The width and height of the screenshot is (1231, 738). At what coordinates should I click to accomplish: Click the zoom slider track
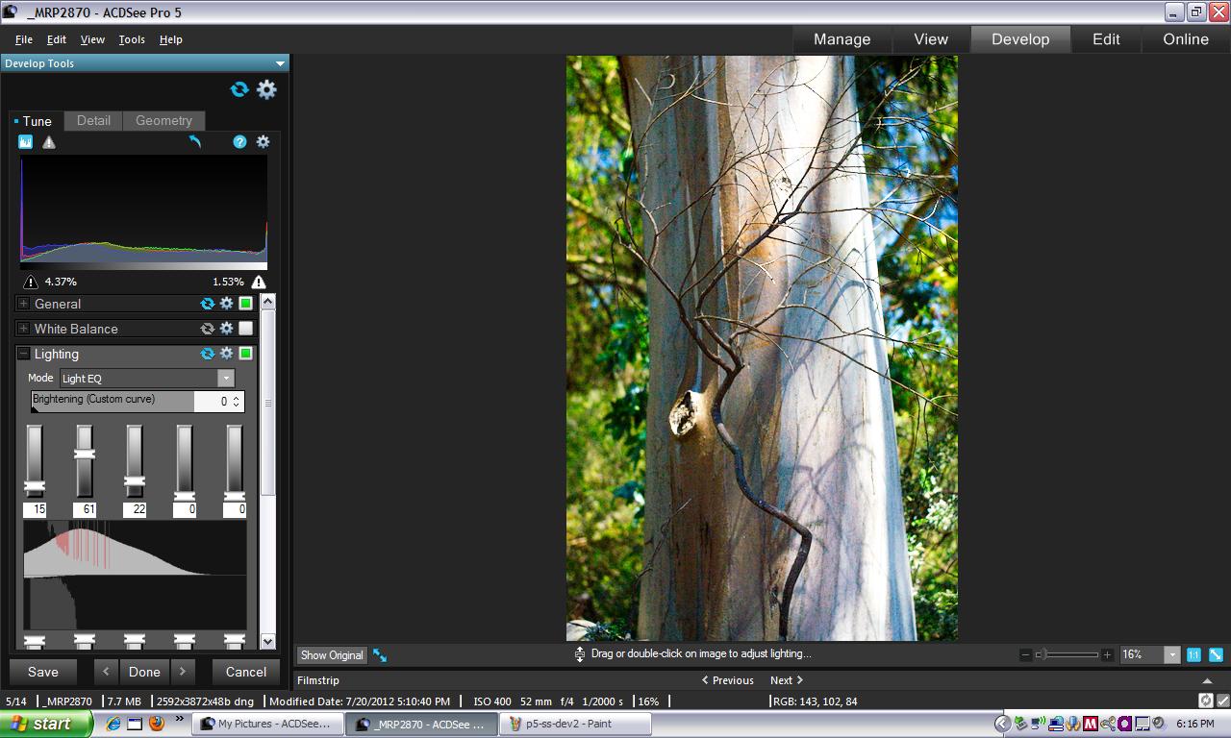[1072, 654]
